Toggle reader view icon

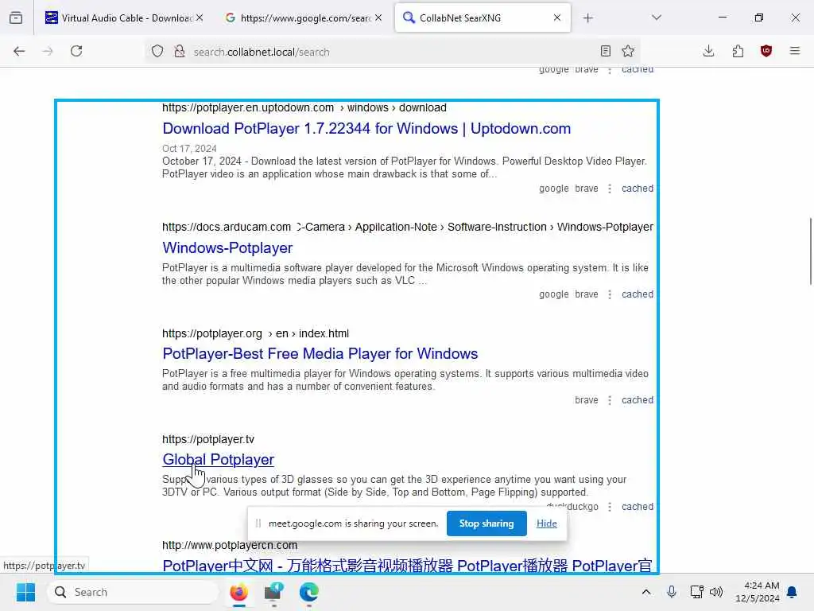pyautogui.click(x=605, y=51)
